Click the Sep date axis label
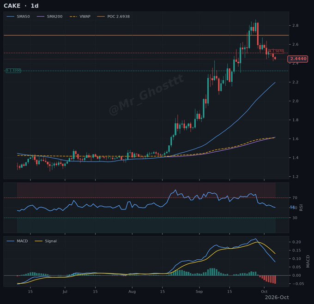 (199, 292)
